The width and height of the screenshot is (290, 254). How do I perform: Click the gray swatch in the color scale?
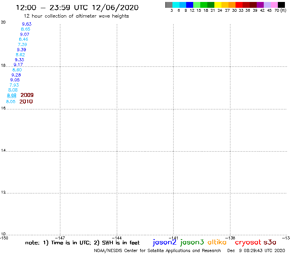(x=169, y=5)
